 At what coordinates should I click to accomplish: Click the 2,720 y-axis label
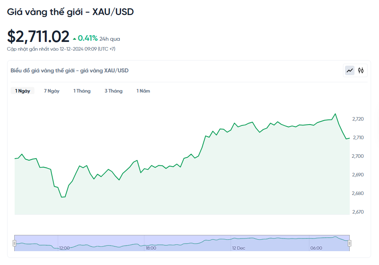click(358, 119)
